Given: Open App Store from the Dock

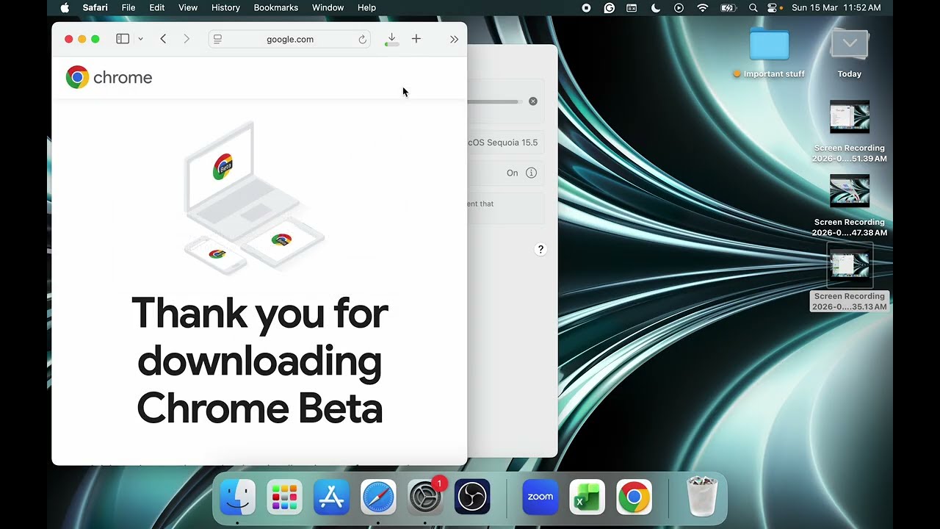Looking at the screenshot, I should 331,497.
